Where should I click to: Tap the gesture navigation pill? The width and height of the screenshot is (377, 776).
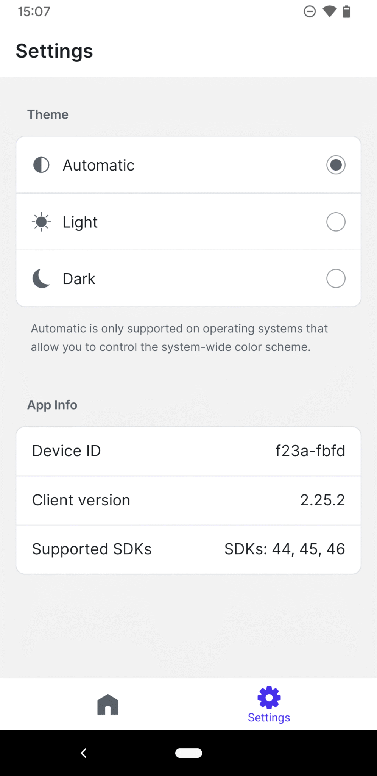point(188,753)
